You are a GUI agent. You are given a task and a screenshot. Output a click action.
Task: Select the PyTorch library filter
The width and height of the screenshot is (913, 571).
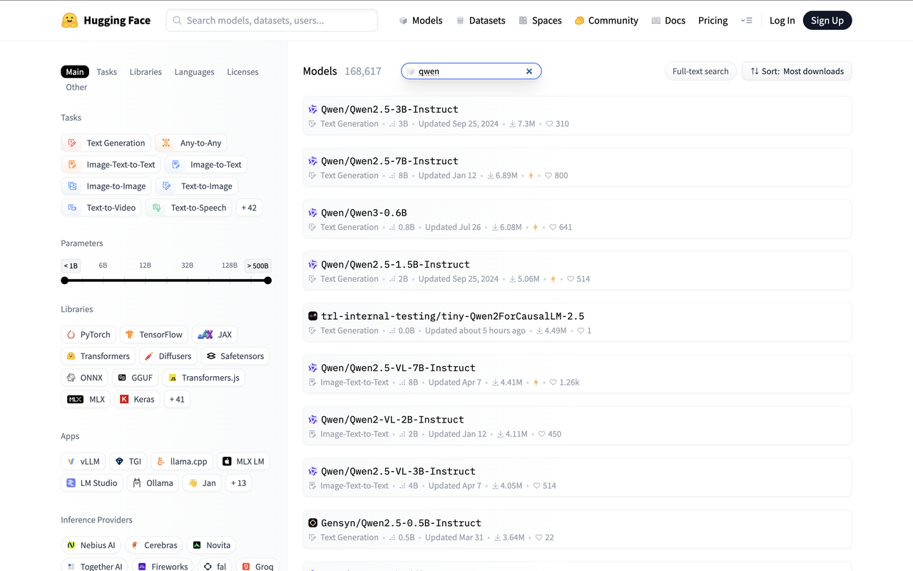(88, 335)
